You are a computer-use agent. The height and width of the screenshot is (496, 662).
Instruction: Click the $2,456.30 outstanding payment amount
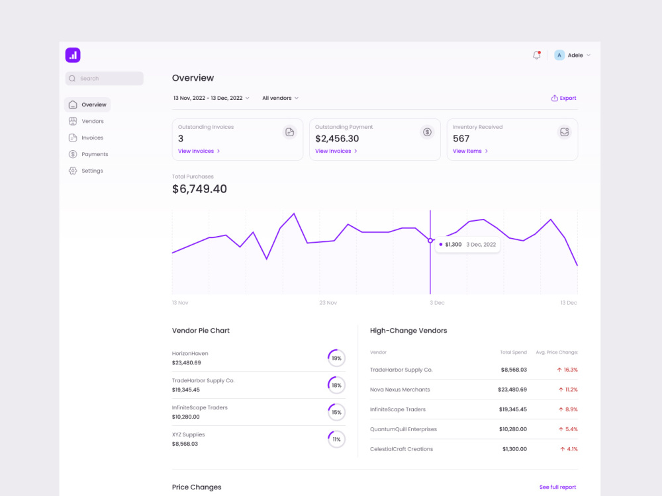pos(337,139)
